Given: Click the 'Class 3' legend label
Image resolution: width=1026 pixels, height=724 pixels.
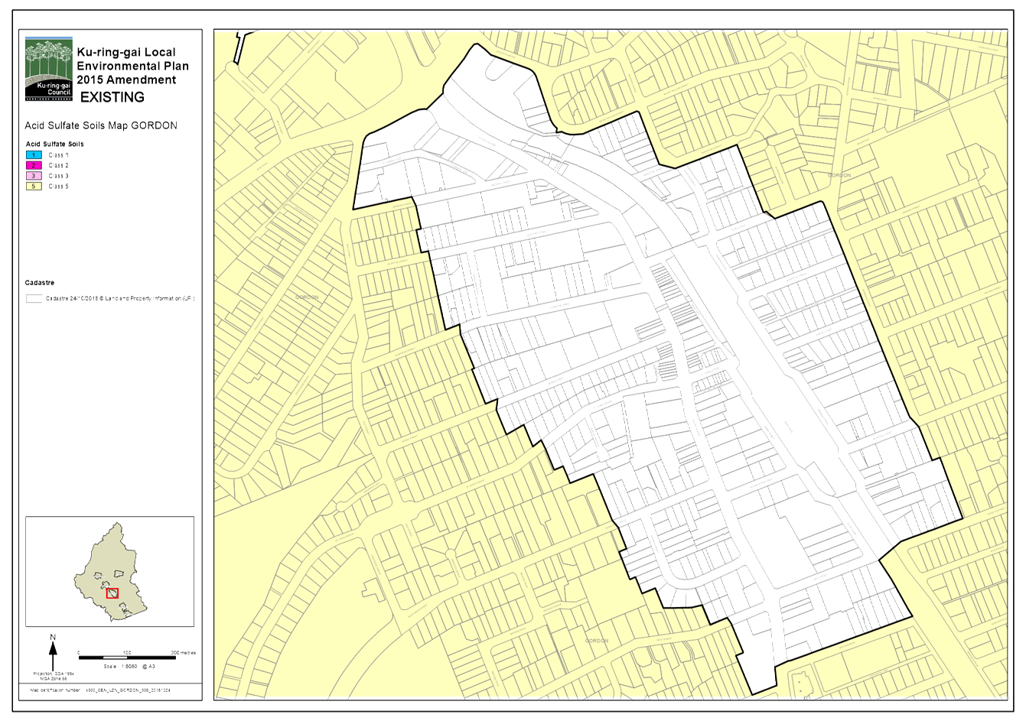Looking at the screenshot, I should (x=58, y=176).
